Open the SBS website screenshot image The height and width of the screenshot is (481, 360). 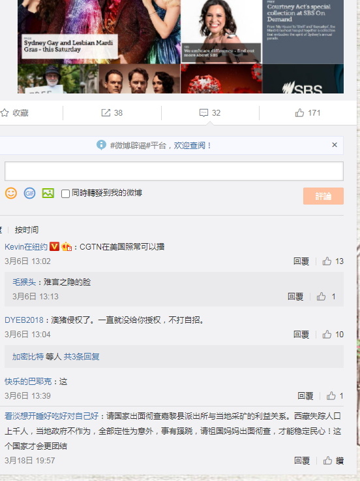[x=181, y=46]
